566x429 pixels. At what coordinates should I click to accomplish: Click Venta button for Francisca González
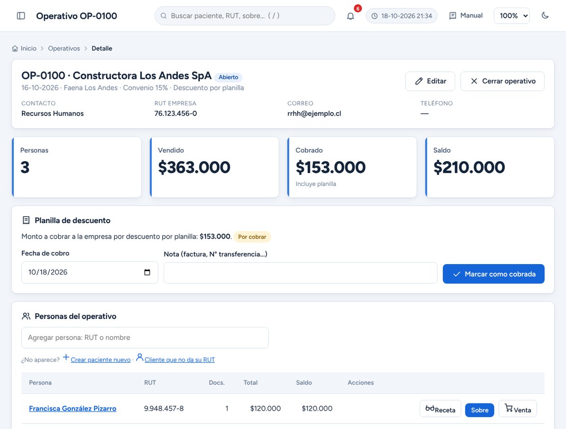[517, 409]
